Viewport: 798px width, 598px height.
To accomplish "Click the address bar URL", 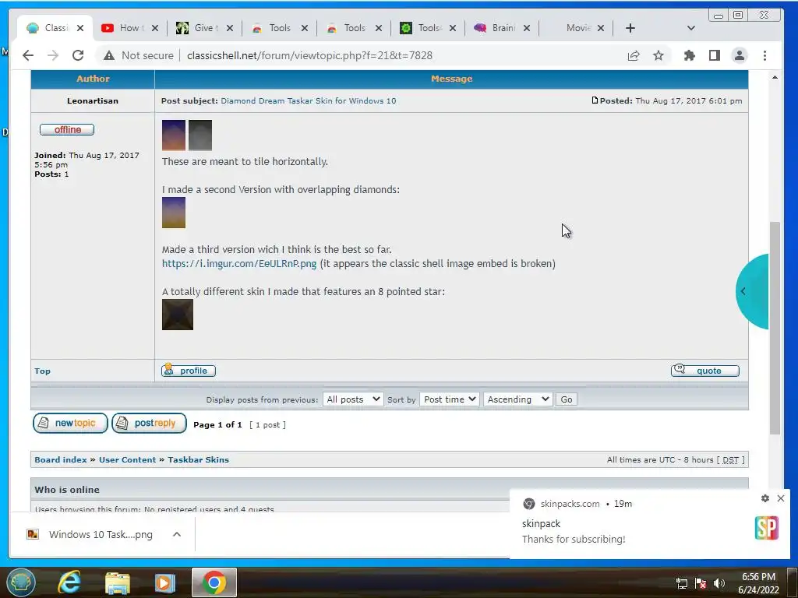I will (x=309, y=55).
